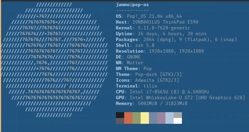
Task: Select the Kernel value 5.11.0-7620-generic
Action: click(164, 28)
